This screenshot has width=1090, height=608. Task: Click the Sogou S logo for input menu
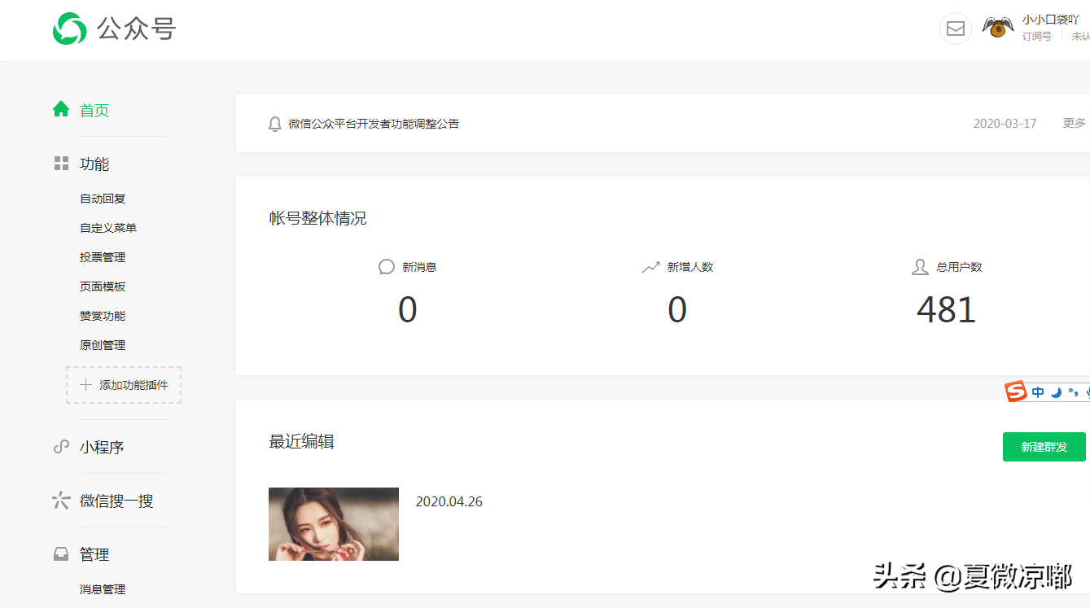pyautogui.click(x=1016, y=391)
